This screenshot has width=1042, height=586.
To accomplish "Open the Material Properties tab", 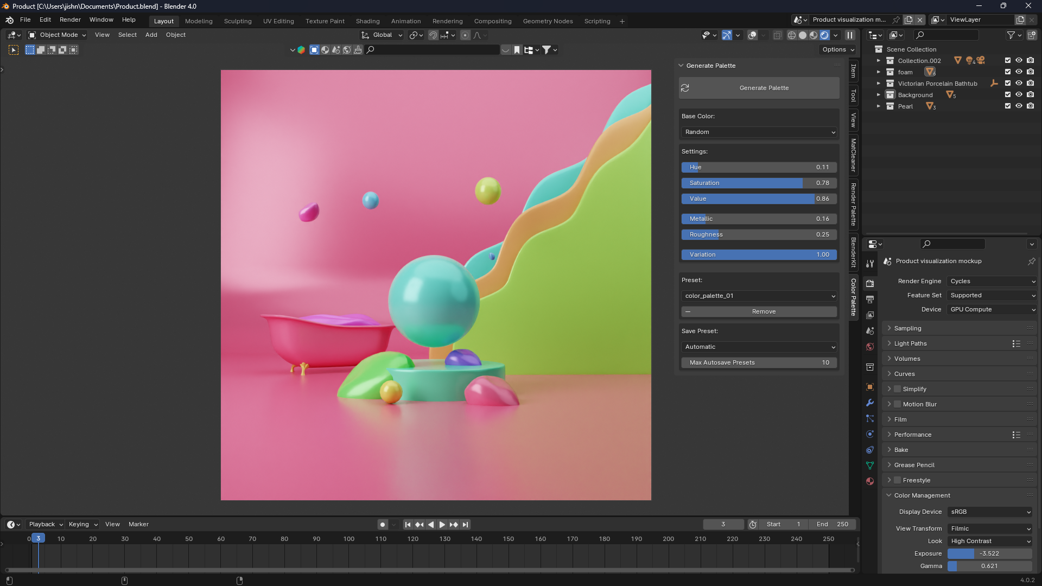I will coord(870,481).
